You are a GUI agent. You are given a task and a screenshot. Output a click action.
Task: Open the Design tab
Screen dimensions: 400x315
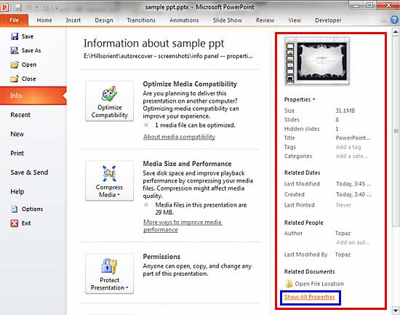coord(104,20)
